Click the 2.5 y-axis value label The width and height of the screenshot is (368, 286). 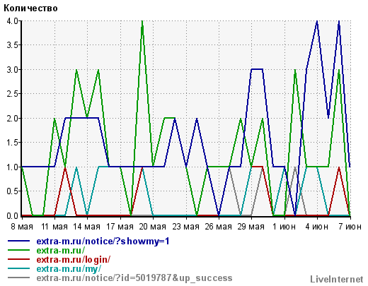(13, 94)
